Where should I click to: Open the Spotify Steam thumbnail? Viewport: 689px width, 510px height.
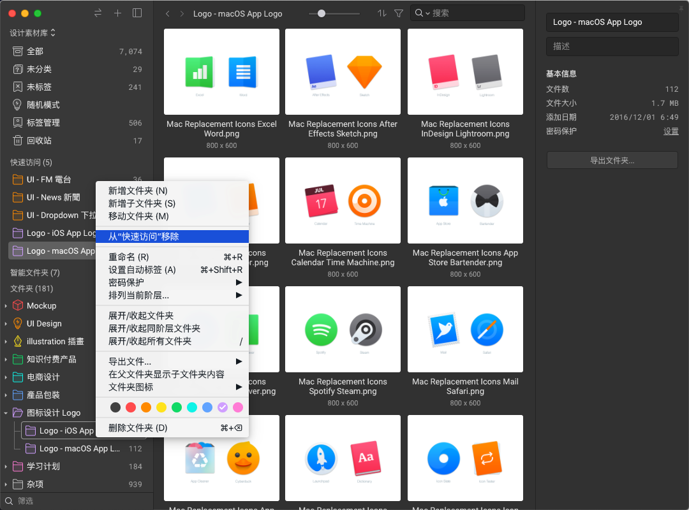click(x=343, y=329)
